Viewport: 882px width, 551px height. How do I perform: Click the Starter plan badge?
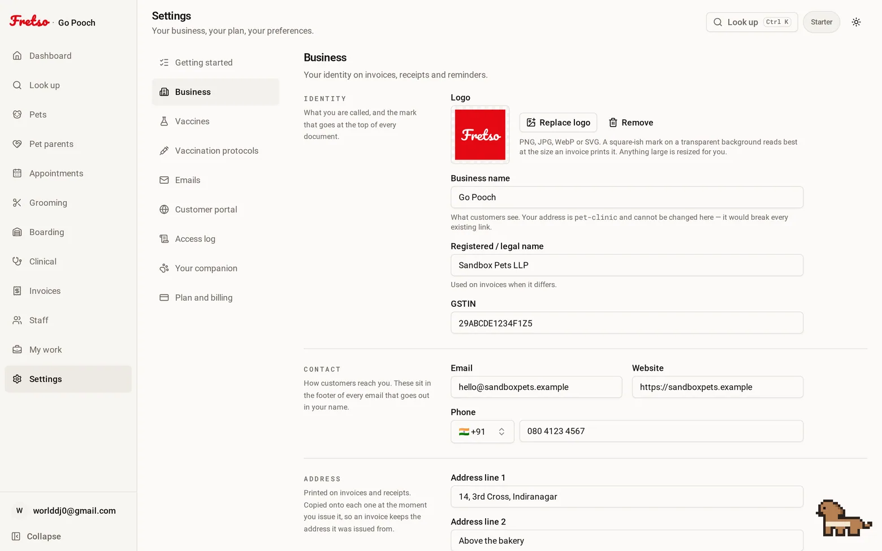[x=822, y=22]
